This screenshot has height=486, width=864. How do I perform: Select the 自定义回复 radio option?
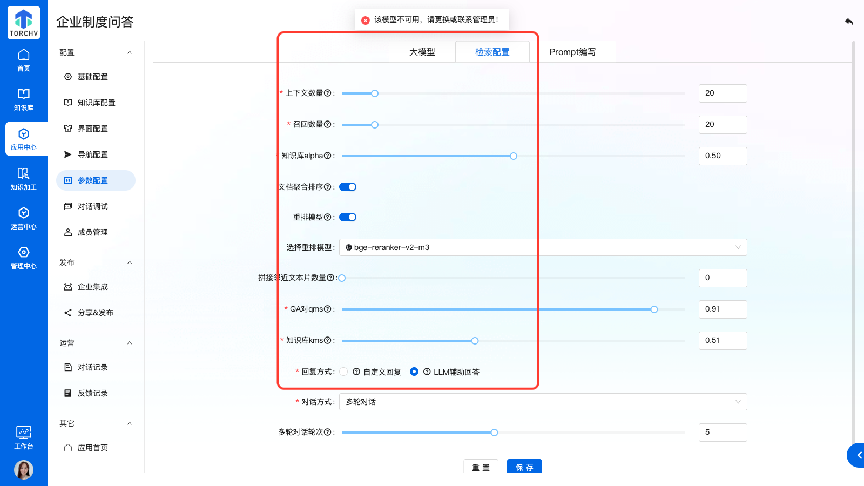coord(343,372)
